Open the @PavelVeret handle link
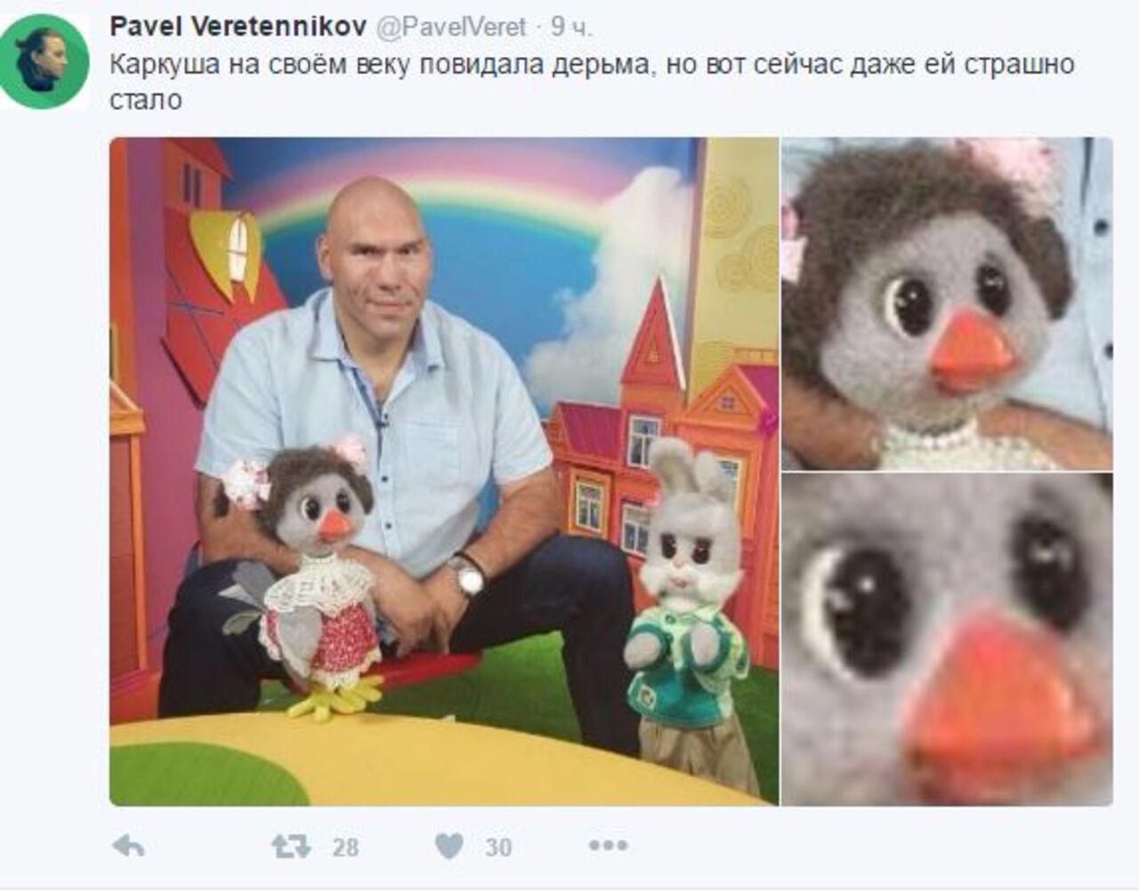 click(x=452, y=28)
